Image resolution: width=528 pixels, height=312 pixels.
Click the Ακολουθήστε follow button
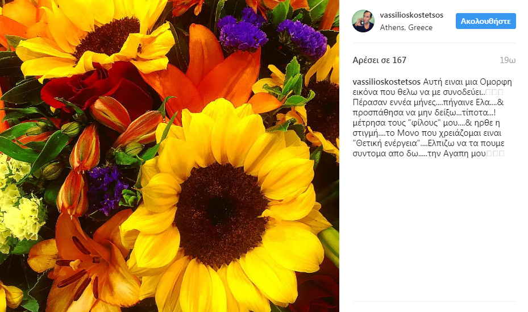pyautogui.click(x=485, y=21)
